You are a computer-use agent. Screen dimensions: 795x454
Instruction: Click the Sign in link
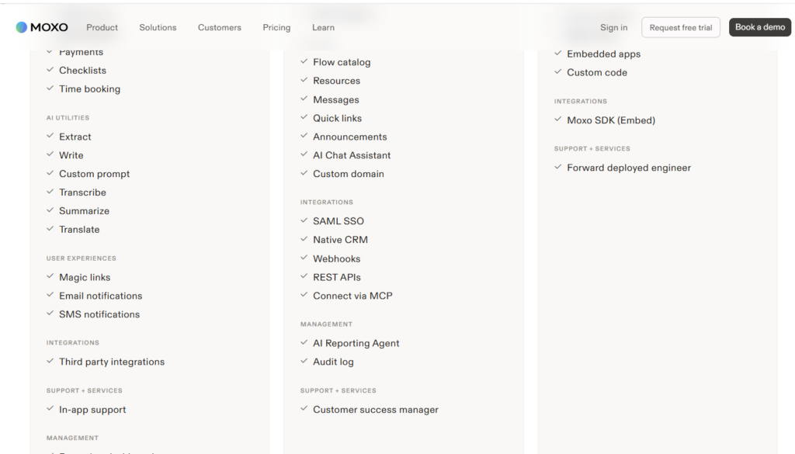pyautogui.click(x=613, y=27)
